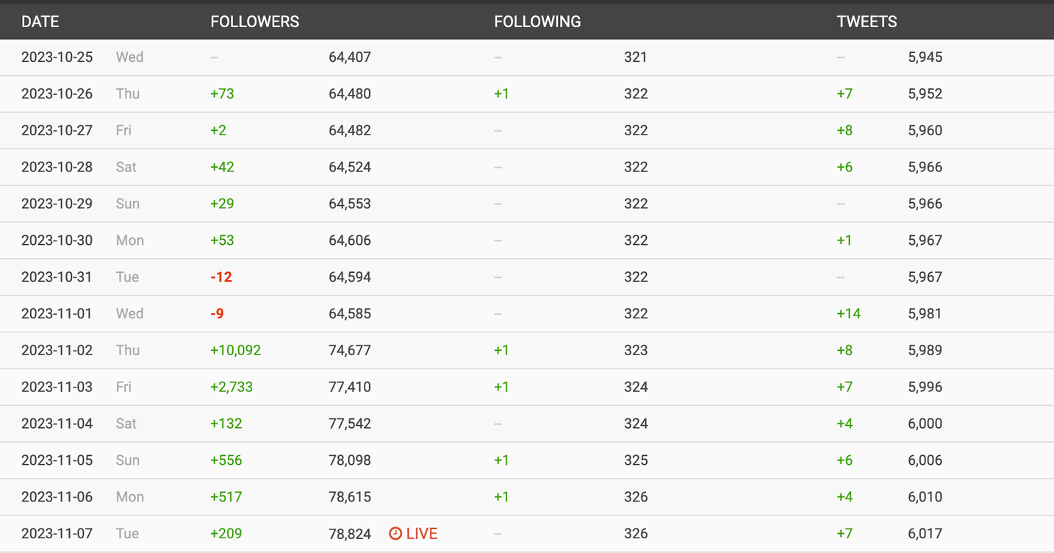Click the 6,000 tweets total

coord(925,424)
